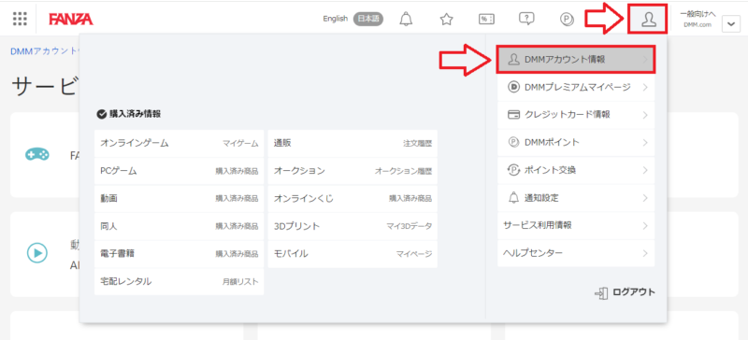
Task: Click the chevron on DMMプレミアムマイページ row
Action: click(645, 87)
